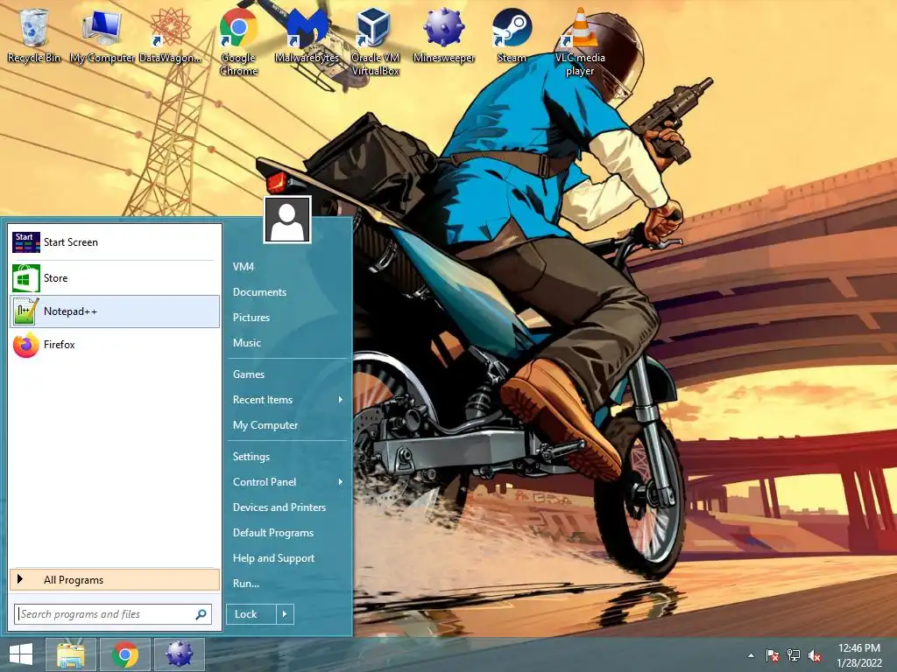Select the Malwarebytes desktop shortcut
This screenshot has width=897, height=672.
click(307, 33)
